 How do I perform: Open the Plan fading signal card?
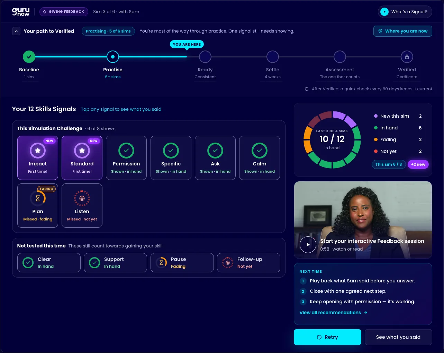38,206
